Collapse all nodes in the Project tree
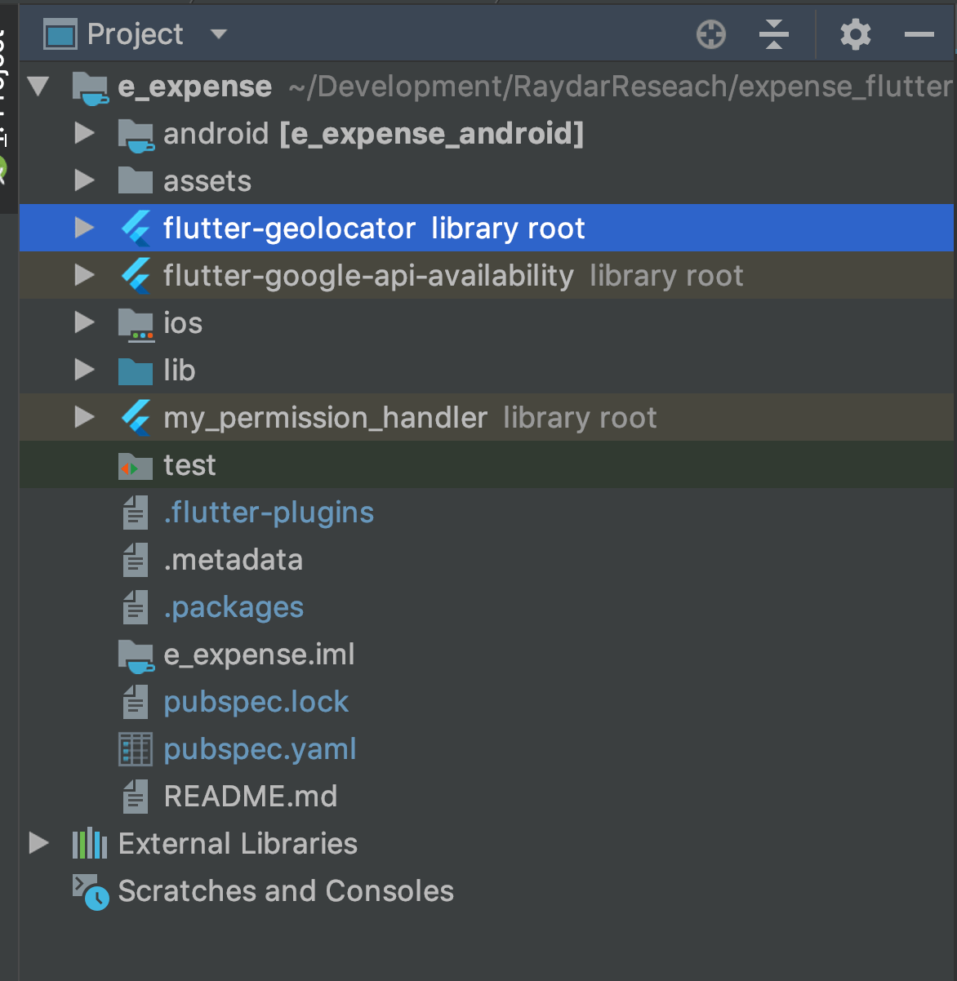Image resolution: width=957 pixels, height=981 pixels. [x=772, y=34]
